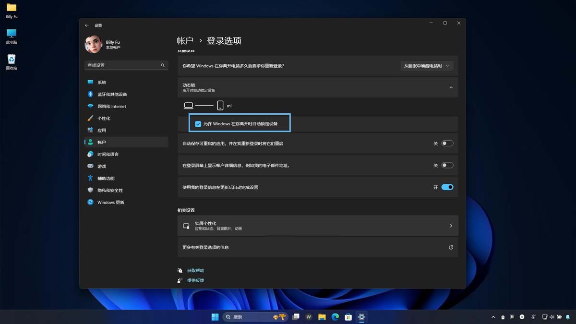576x324 pixels.
Task: Collapse the 动态锁 section
Action: (x=450, y=87)
